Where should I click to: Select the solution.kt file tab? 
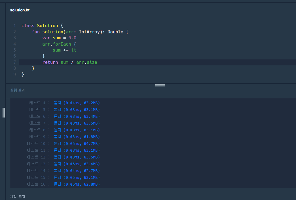click(20, 10)
